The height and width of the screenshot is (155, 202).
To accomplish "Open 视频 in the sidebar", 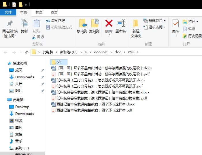I will pos(16,121).
